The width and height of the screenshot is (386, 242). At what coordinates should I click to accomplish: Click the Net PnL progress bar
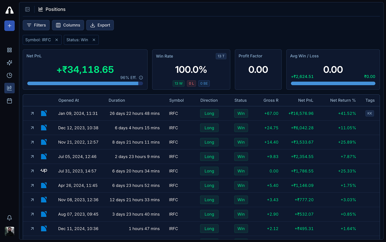85,83
